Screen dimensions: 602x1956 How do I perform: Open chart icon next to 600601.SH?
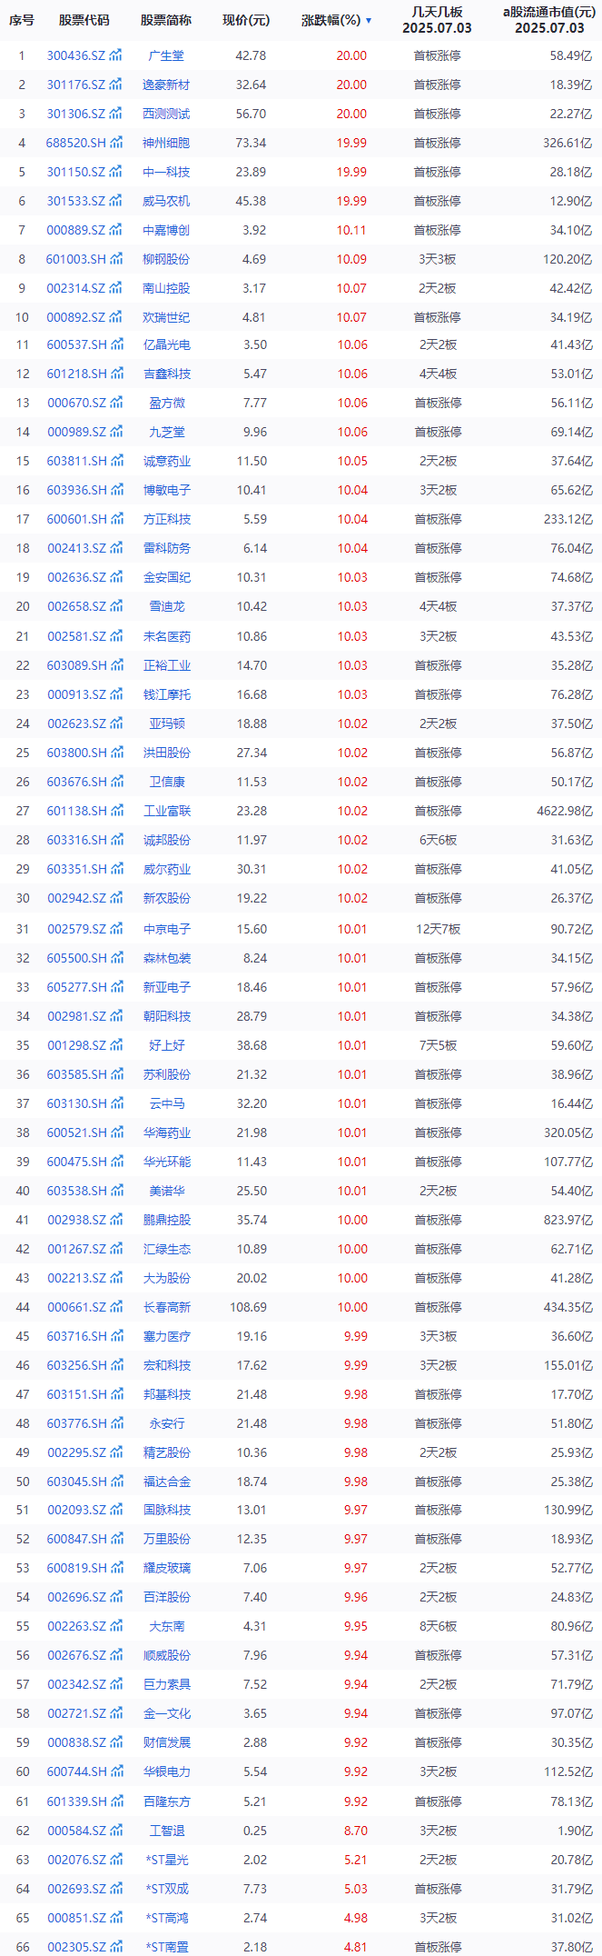[115, 519]
